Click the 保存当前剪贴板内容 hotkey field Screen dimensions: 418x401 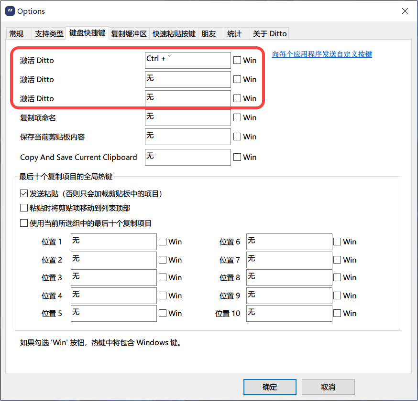click(x=187, y=137)
